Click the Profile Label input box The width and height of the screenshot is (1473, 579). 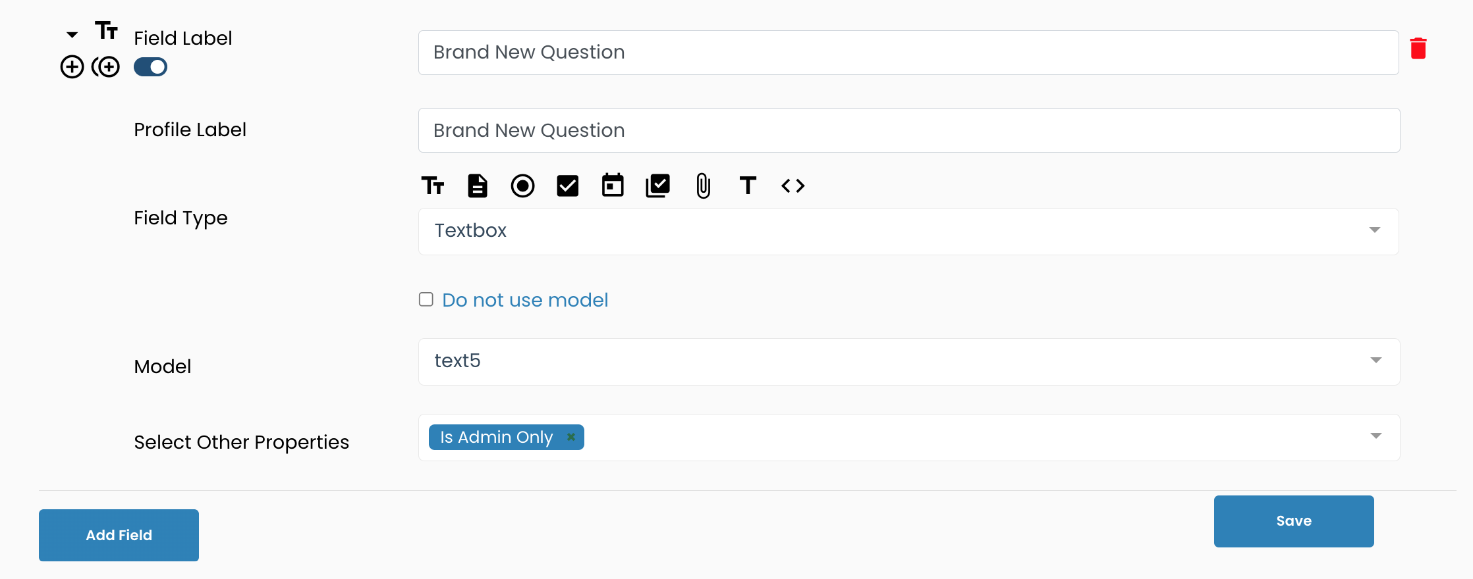coord(909,130)
